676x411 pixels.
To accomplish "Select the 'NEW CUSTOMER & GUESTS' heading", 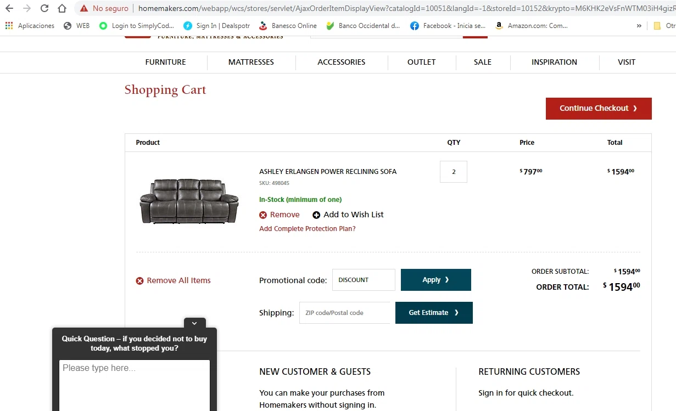I will tap(315, 371).
